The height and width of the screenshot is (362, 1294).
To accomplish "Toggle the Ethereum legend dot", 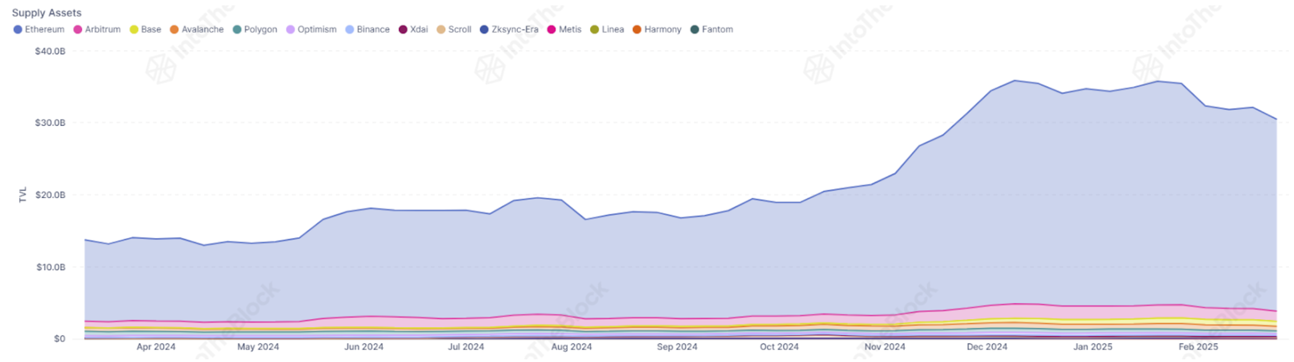I will (18, 30).
